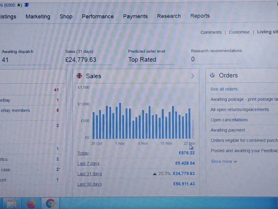Click the Customise link
Image resolution: width=278 pixels, height=209 pixels.
[x=239, y=32]
